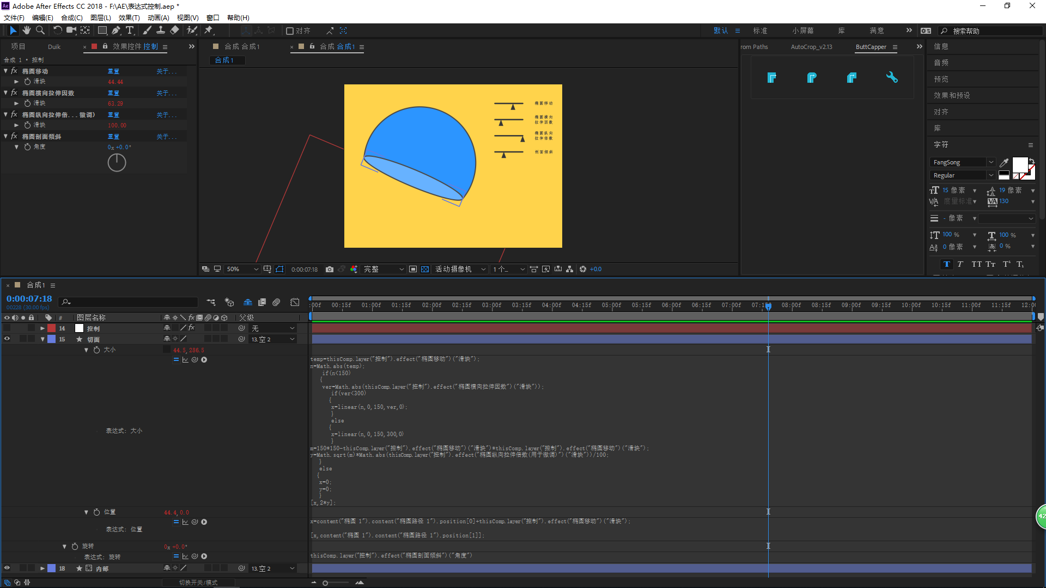Select the Pen tool
The width and height of the screenshot is (1046, 588).
click(116, 30)
